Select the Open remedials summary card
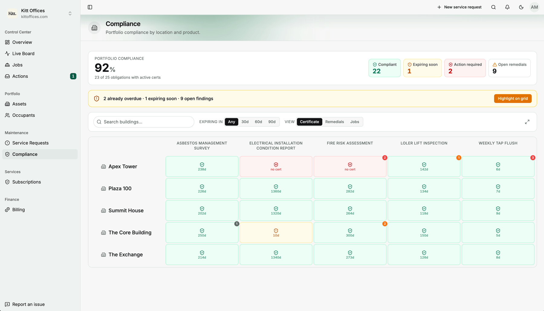Screen dimensions: 544x311 [510, 68]
